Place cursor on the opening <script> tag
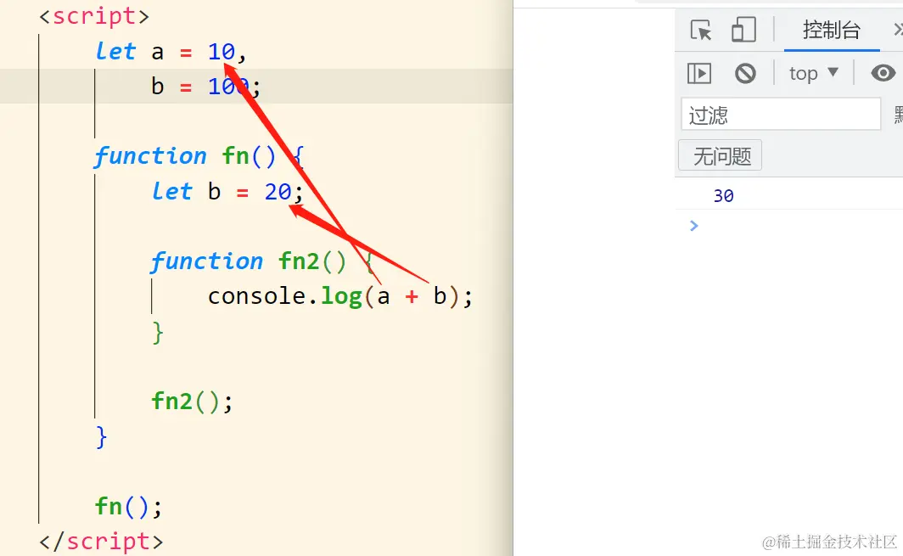 (94, 16)
